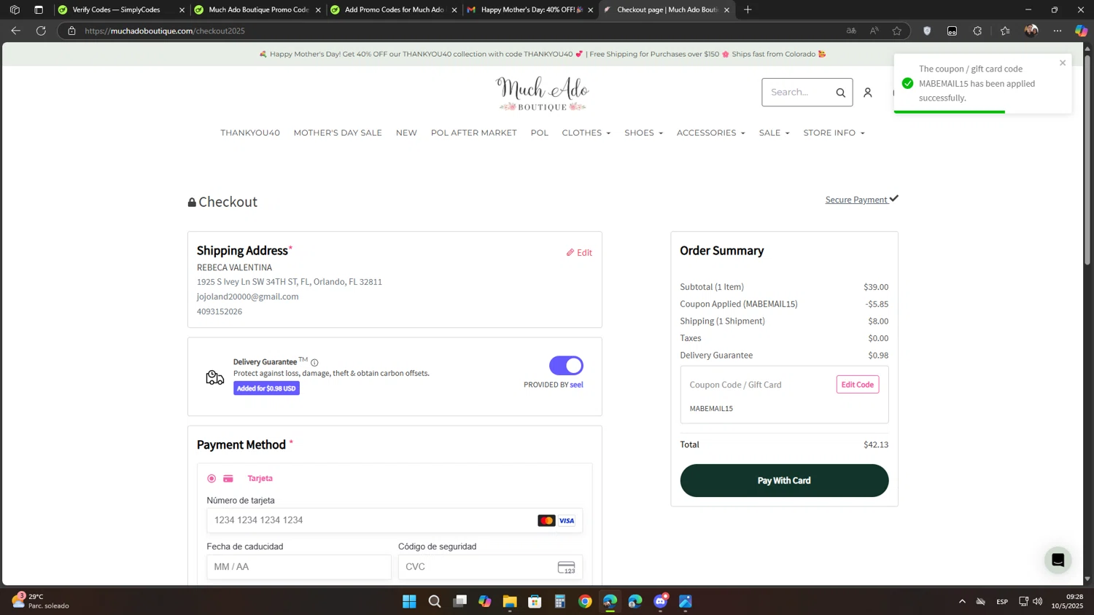Close the Checkout page tab
Screen dimensions: 1094x615
click(x=726, y=9)
